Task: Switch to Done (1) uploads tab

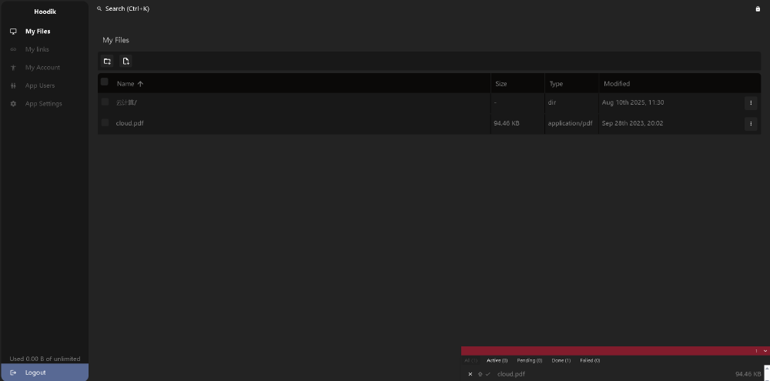Action: pos(561,360)
